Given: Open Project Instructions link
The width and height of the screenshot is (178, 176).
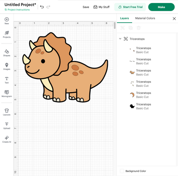Looking at the screenshot, I should (x=17, y=10).
